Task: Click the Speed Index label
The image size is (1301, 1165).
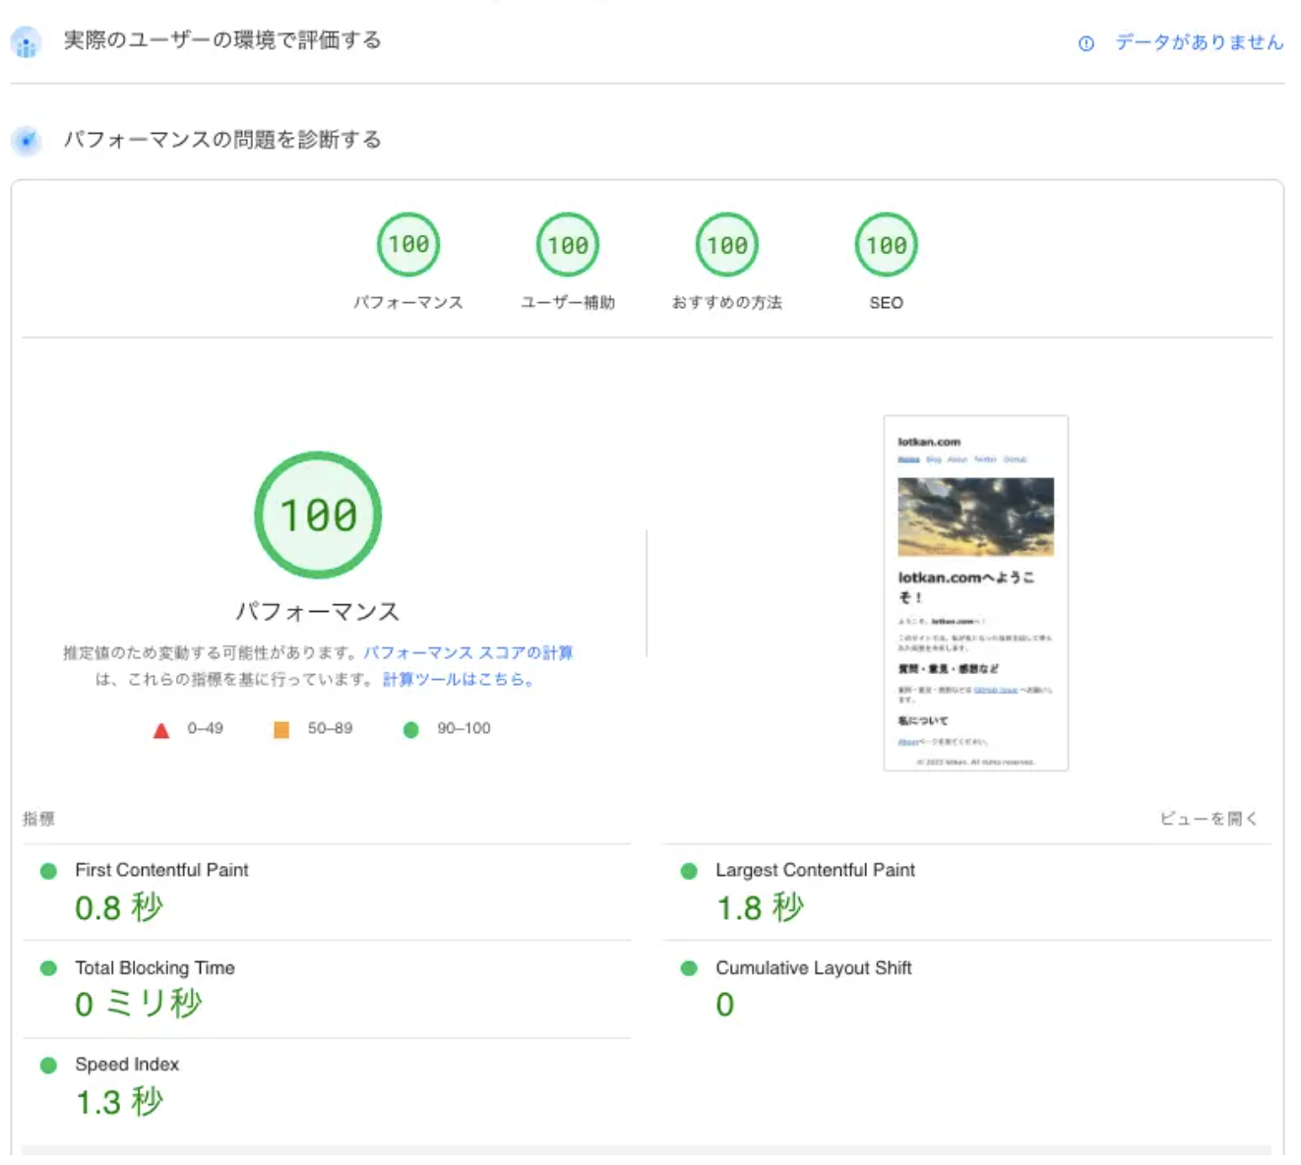Action: coord(127,1064)
